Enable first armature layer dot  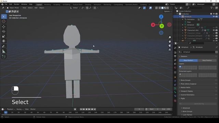(180, 67)
